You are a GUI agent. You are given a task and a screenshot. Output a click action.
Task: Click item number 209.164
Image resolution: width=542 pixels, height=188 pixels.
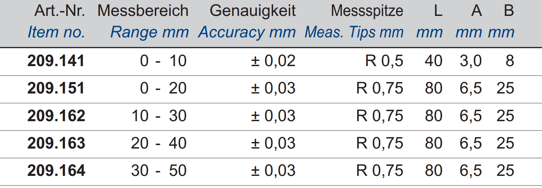tap(56, 170)
